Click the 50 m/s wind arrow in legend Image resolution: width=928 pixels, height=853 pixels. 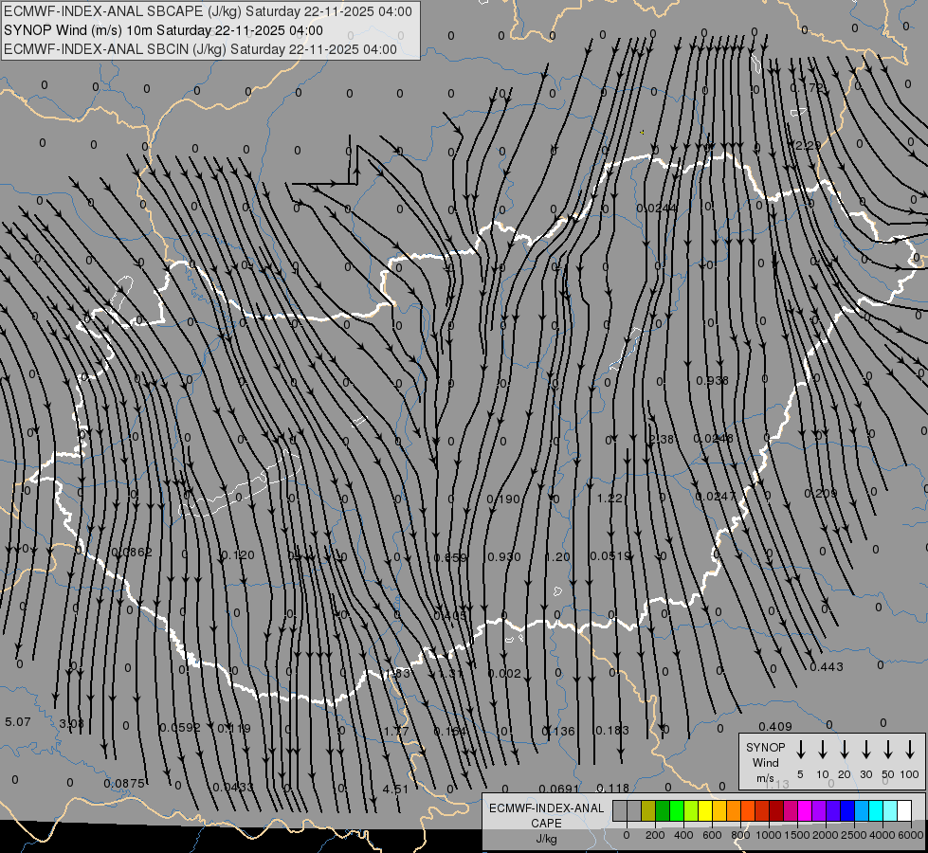coord(888,750)
